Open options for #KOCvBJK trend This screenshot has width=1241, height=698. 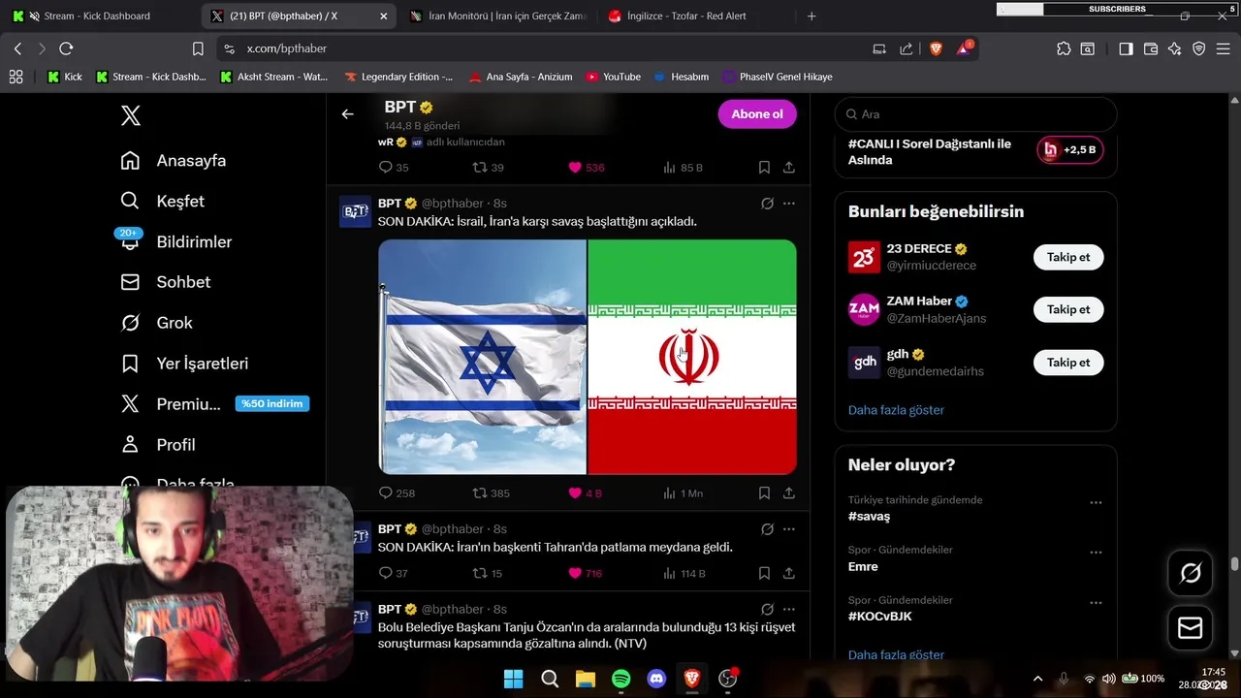[x=1096, y=603]
